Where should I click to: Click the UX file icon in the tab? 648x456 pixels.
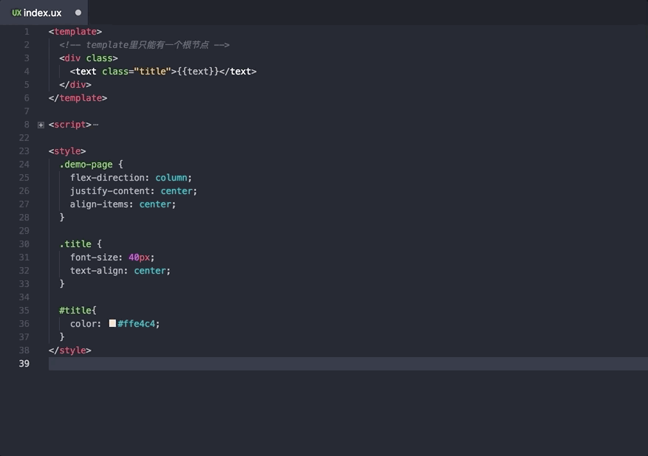click(16, 13)
